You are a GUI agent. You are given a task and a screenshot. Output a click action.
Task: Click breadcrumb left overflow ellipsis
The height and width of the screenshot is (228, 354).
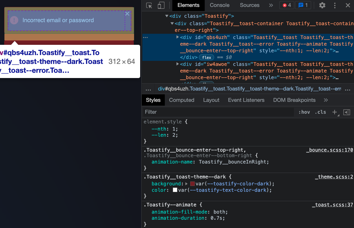148,89
